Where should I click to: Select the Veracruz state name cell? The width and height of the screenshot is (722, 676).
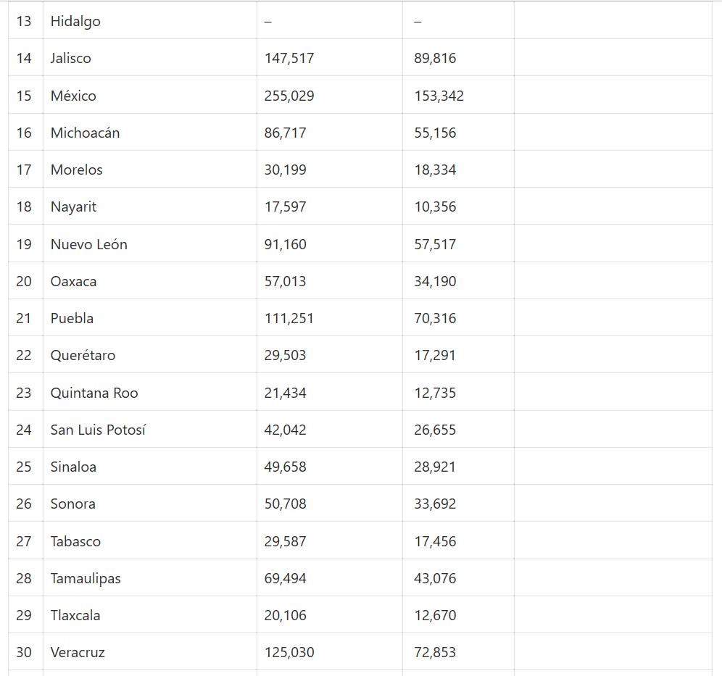(x=78, y=652)
